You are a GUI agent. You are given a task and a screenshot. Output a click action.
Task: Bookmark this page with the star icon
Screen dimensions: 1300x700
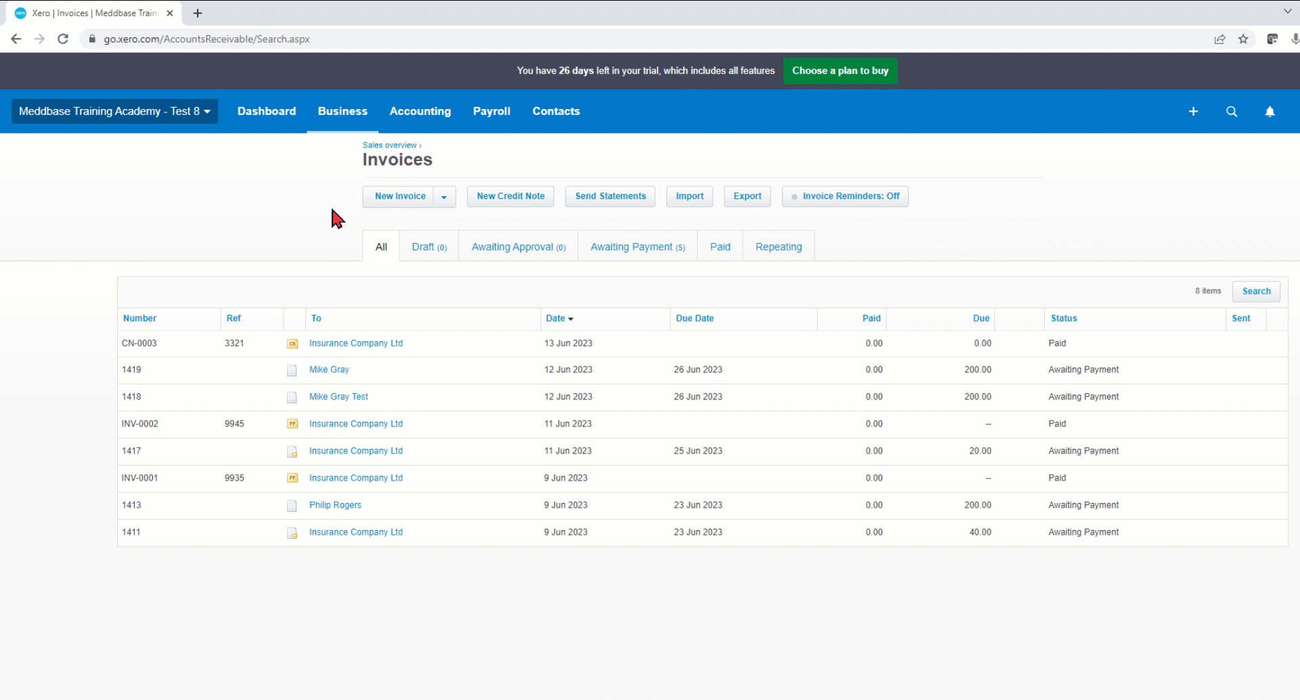[x=1243, y=39]
